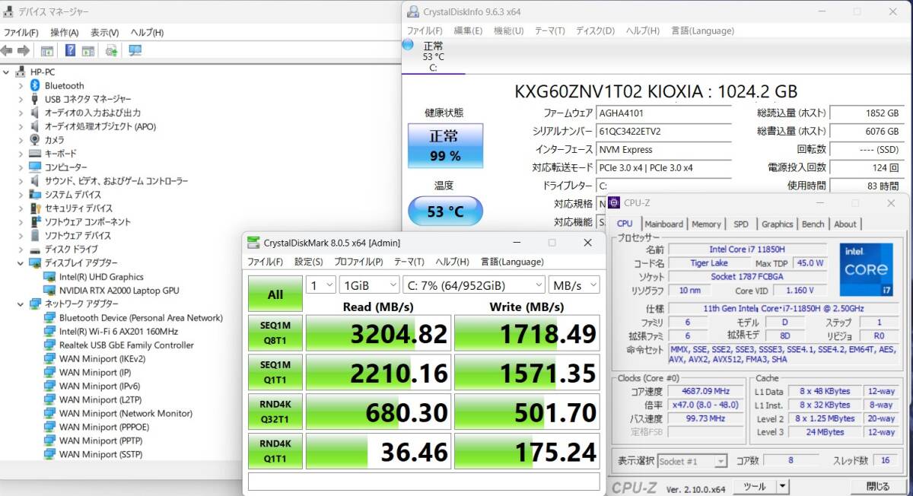Image resolution: width=913 pixels, height=496 pixels.
Task: Switch to the Graphics tab in CPU-Z
Action: (x=777, y=224)
